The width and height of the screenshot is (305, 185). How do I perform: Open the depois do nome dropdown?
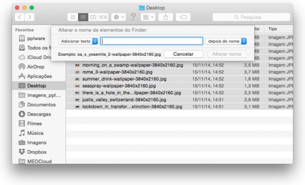click(x=226, y=41)
